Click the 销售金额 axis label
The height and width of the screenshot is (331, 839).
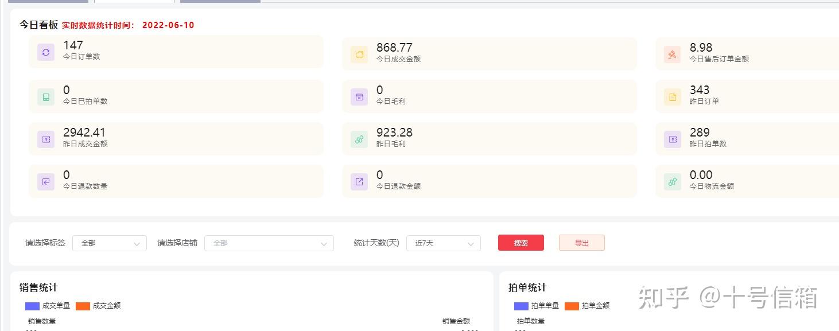pos(456,321)
